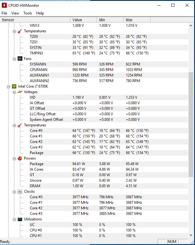Open the View menu
Screen dimensions: 195x245
(x=15, y=13)
